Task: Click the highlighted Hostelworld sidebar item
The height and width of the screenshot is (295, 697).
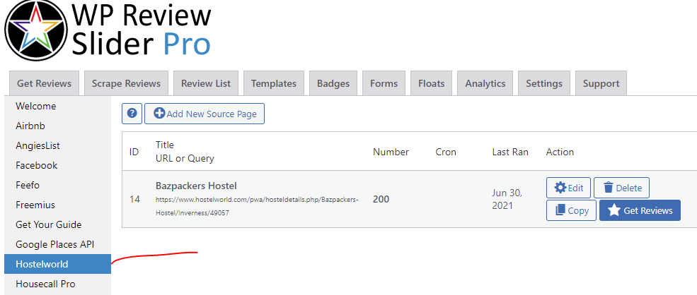Action: coord(57,264)
